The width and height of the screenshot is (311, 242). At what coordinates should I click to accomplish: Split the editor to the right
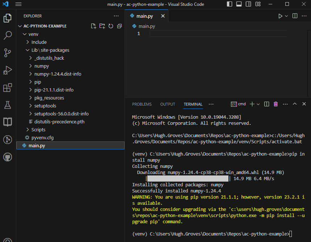click(x=295, y=16)
